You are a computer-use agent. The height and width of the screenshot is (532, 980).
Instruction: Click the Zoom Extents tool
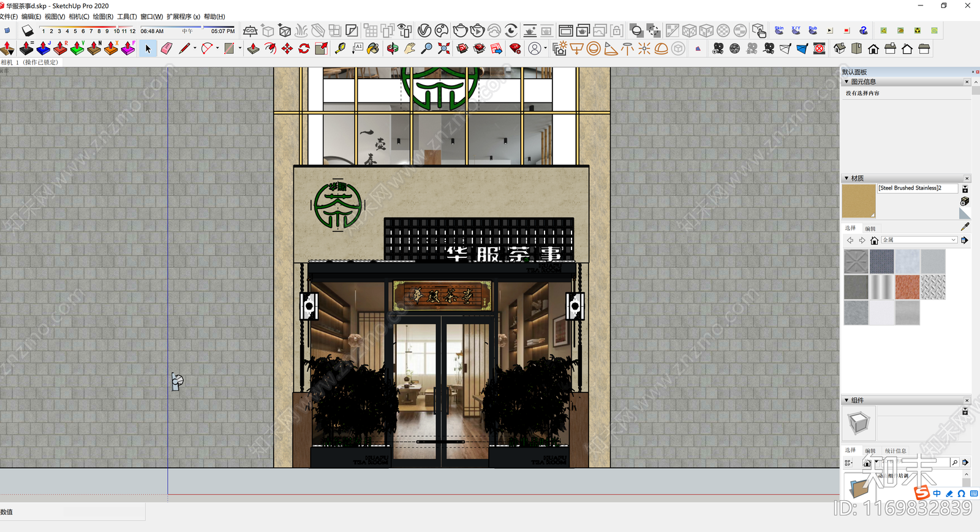click(444, 48)
